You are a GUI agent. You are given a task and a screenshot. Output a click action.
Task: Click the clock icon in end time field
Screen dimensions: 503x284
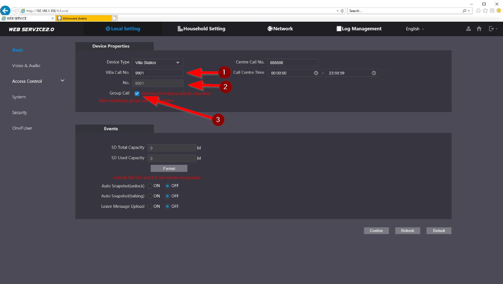point(374,73)
